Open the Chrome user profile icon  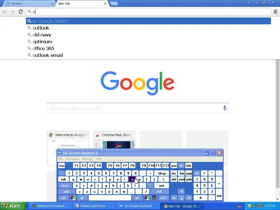coord(248,2)
